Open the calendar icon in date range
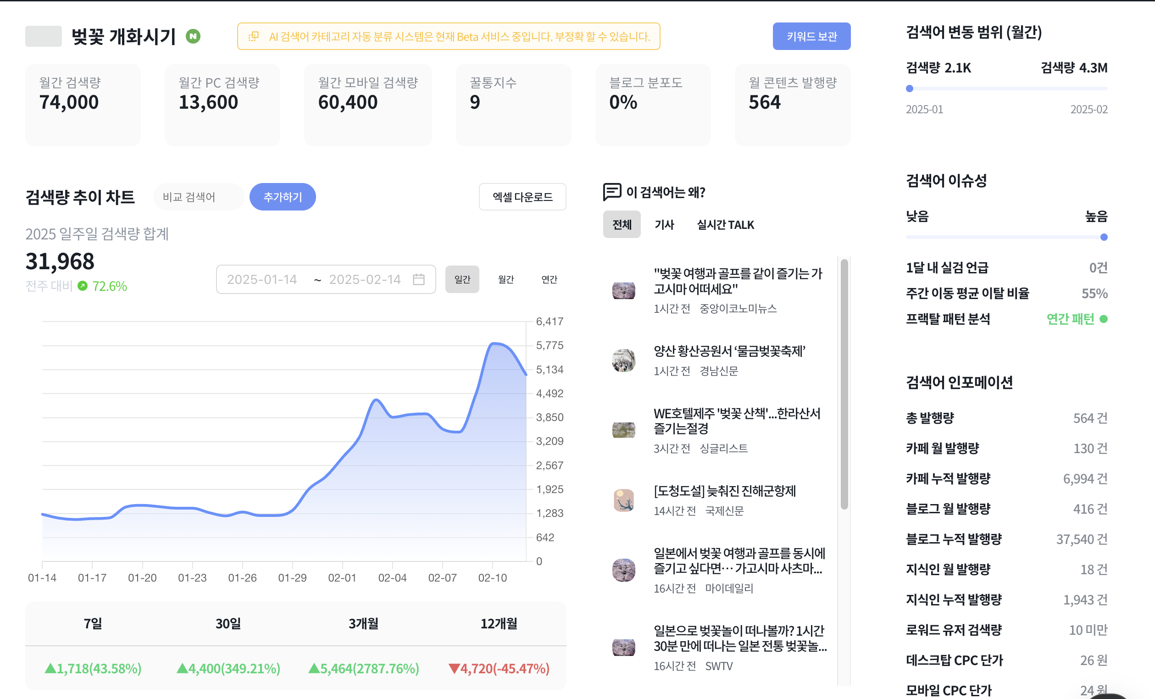 [x=419, y=279]
